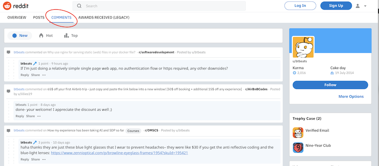This screenshot has width=379, height=166.
Task: Reply to the blue light glasses comment
Action: (x=25, y=159)
